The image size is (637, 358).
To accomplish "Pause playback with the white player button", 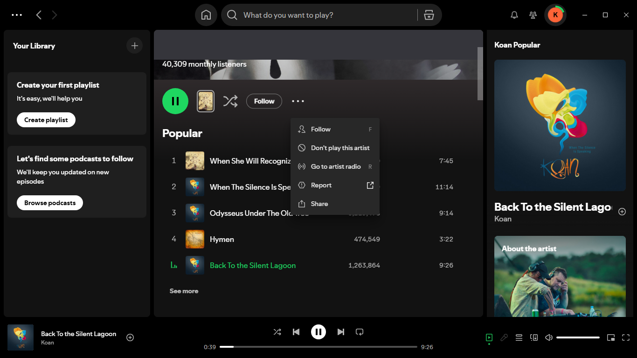I will (318, 332).
